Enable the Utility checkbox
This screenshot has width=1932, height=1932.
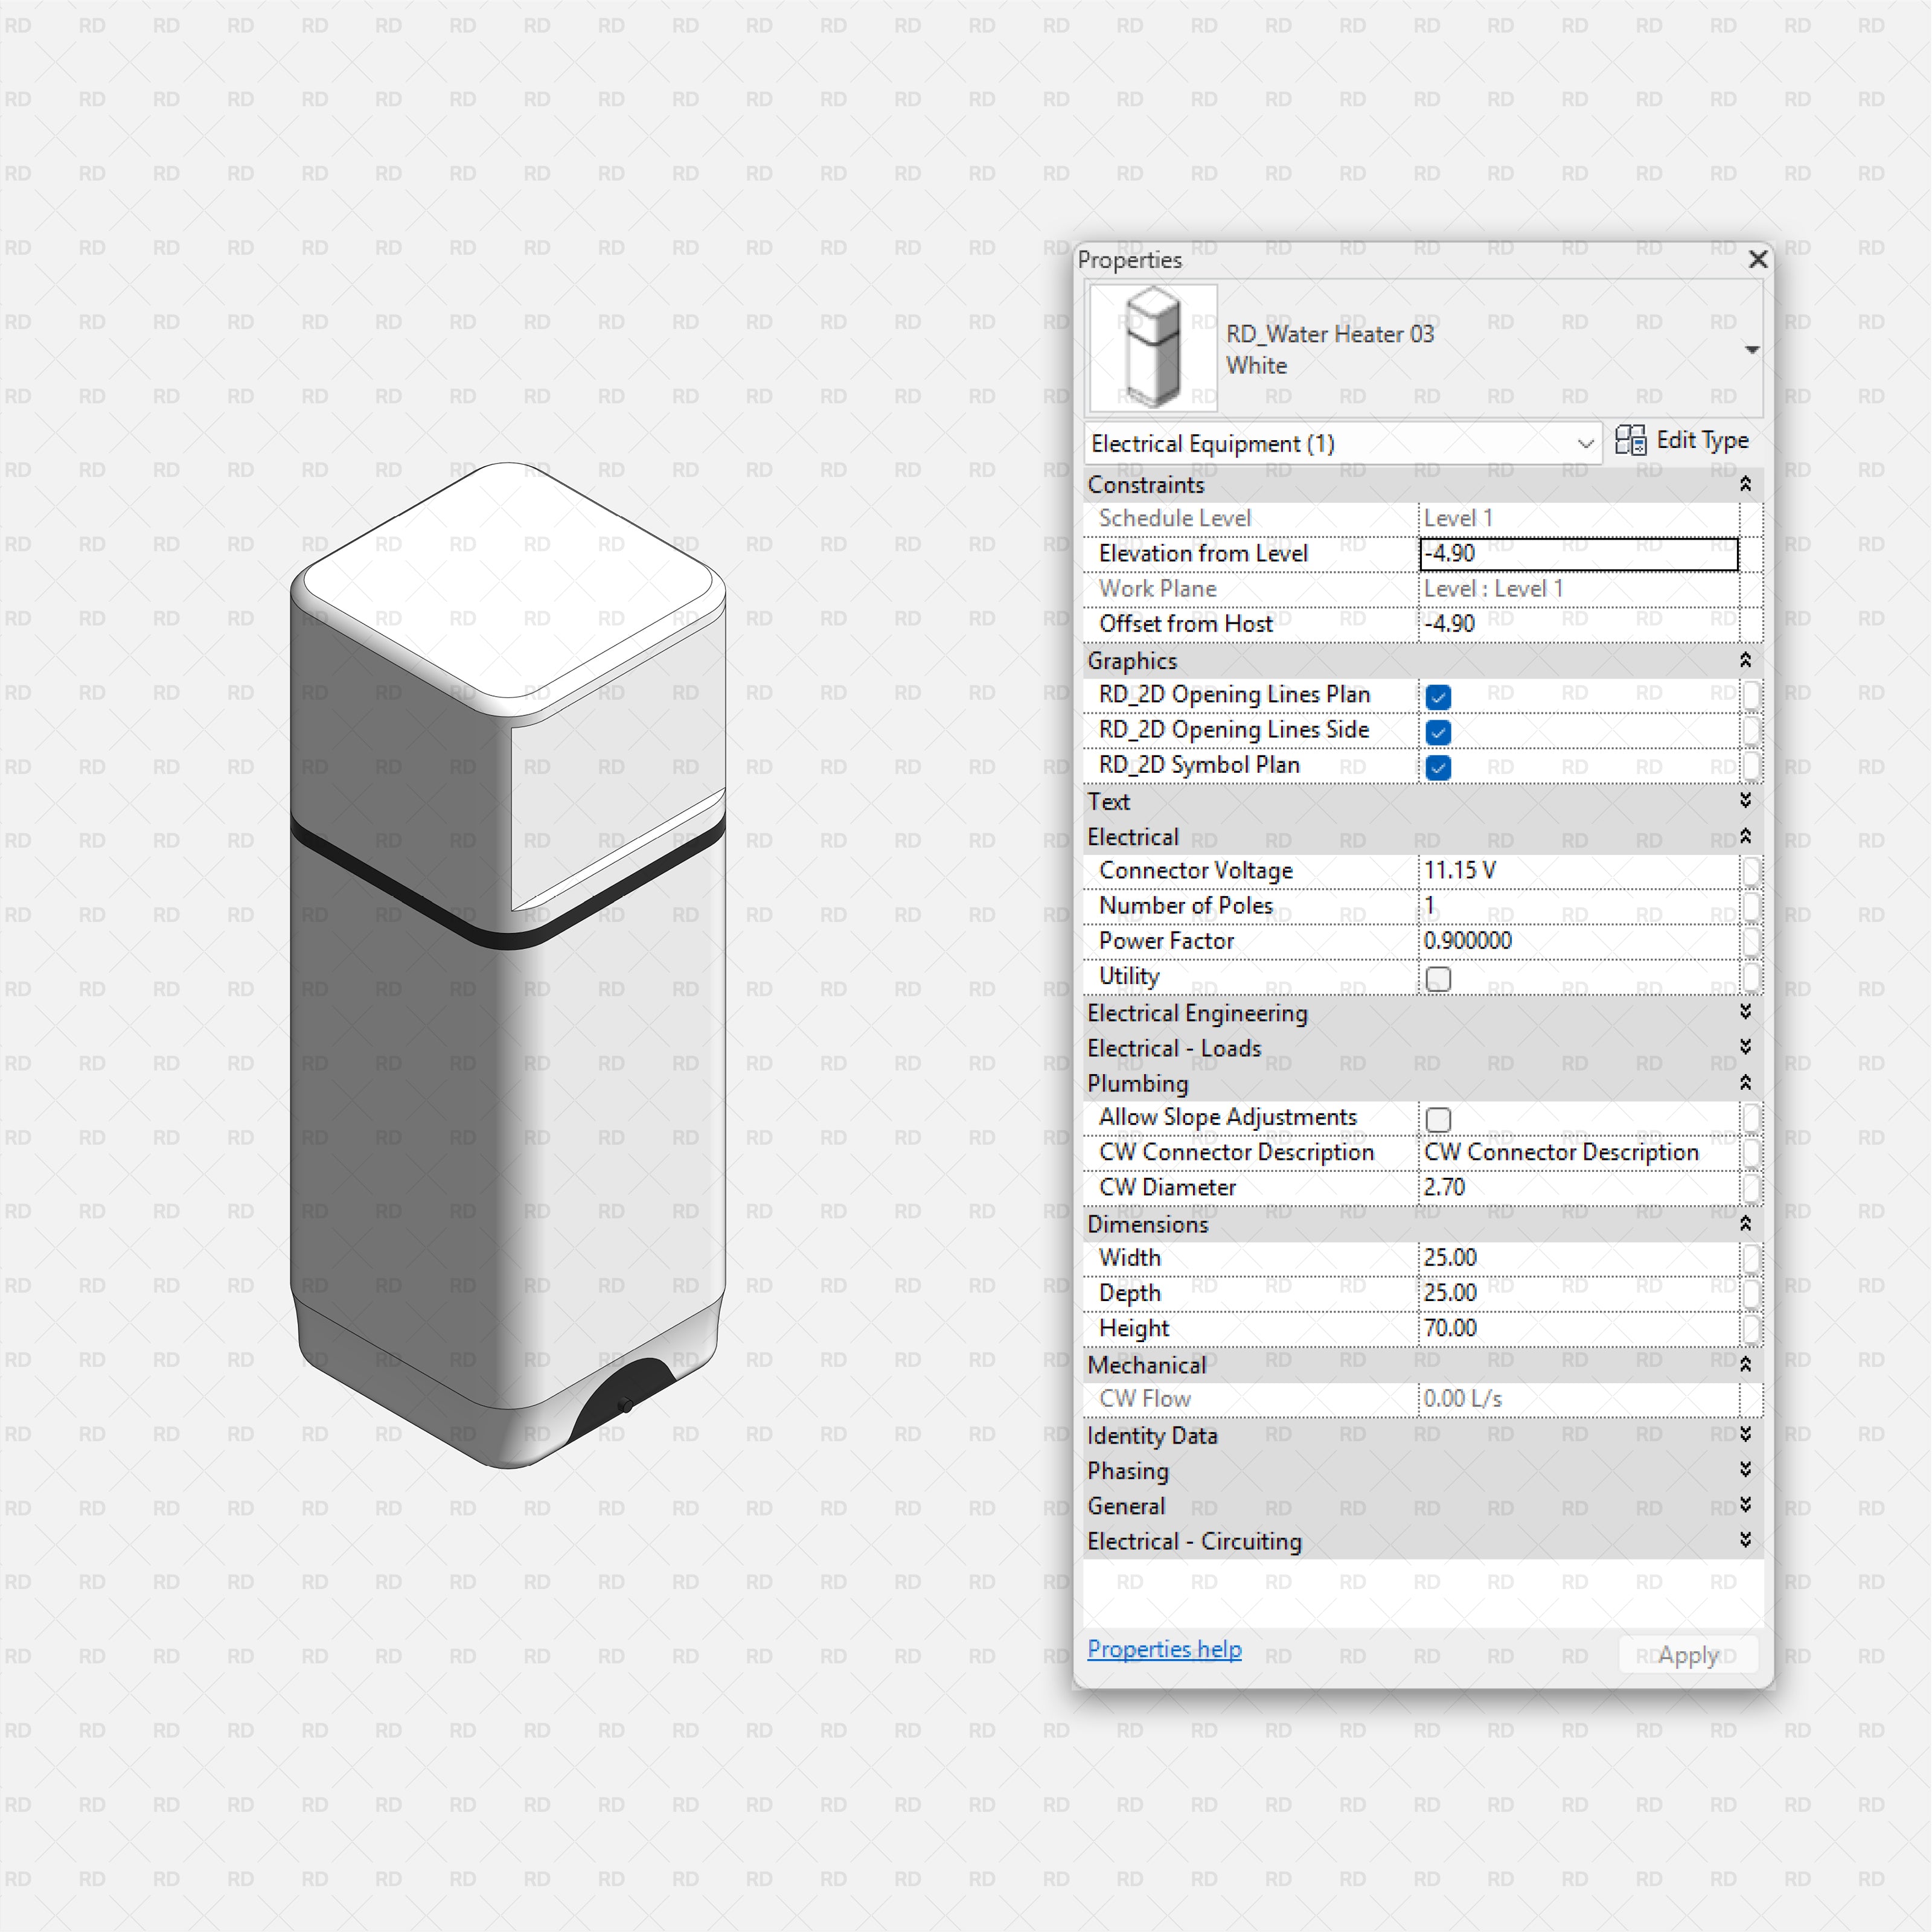(1438, 978)
